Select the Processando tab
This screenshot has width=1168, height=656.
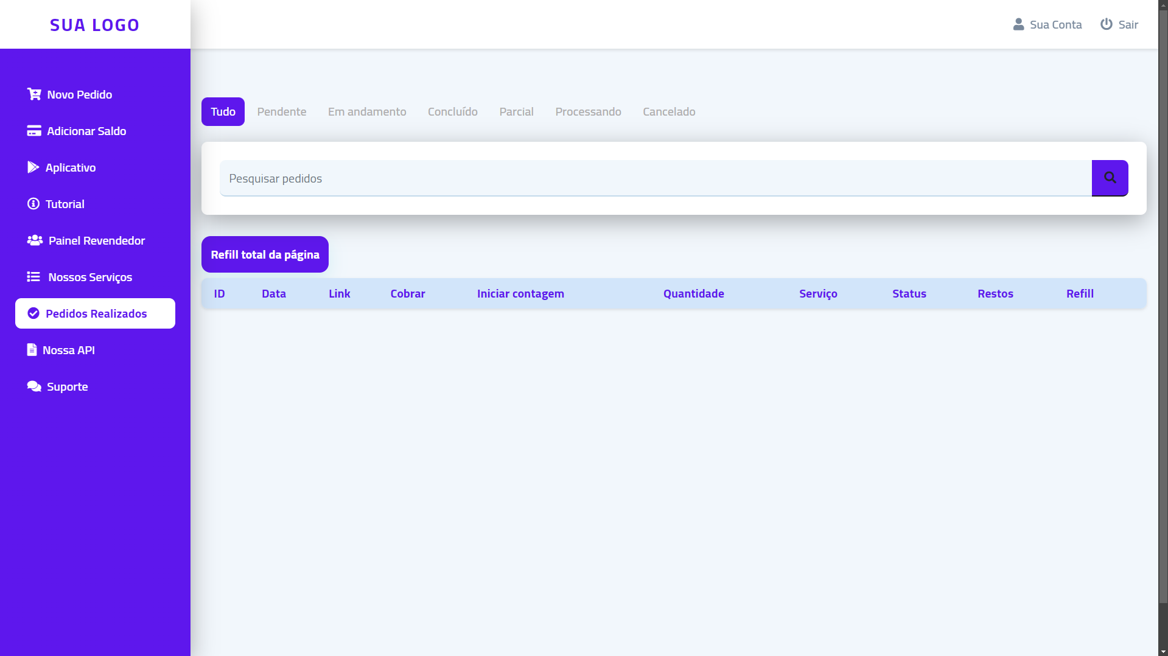tap(588, 111)
